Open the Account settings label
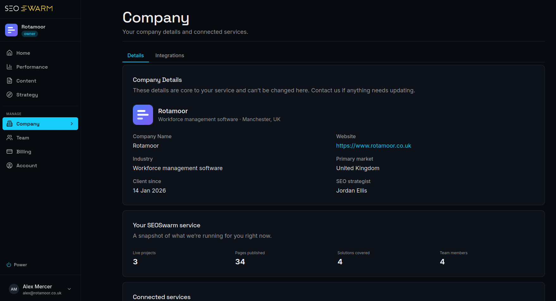556x301 pixels. 27,165
